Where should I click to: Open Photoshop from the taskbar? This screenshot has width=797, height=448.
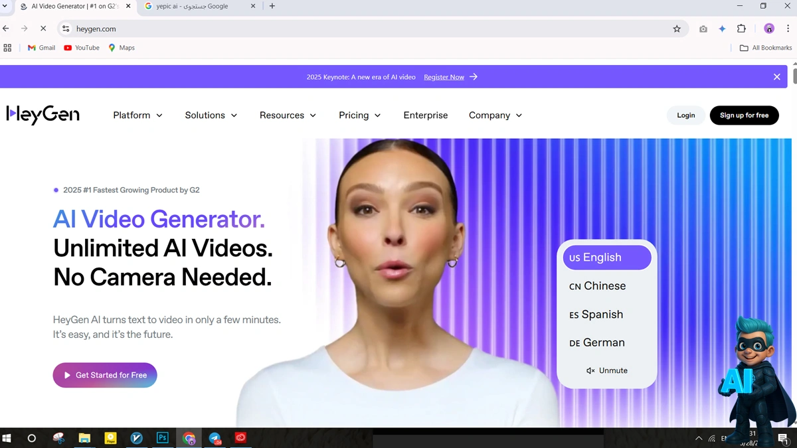point(162,438)
